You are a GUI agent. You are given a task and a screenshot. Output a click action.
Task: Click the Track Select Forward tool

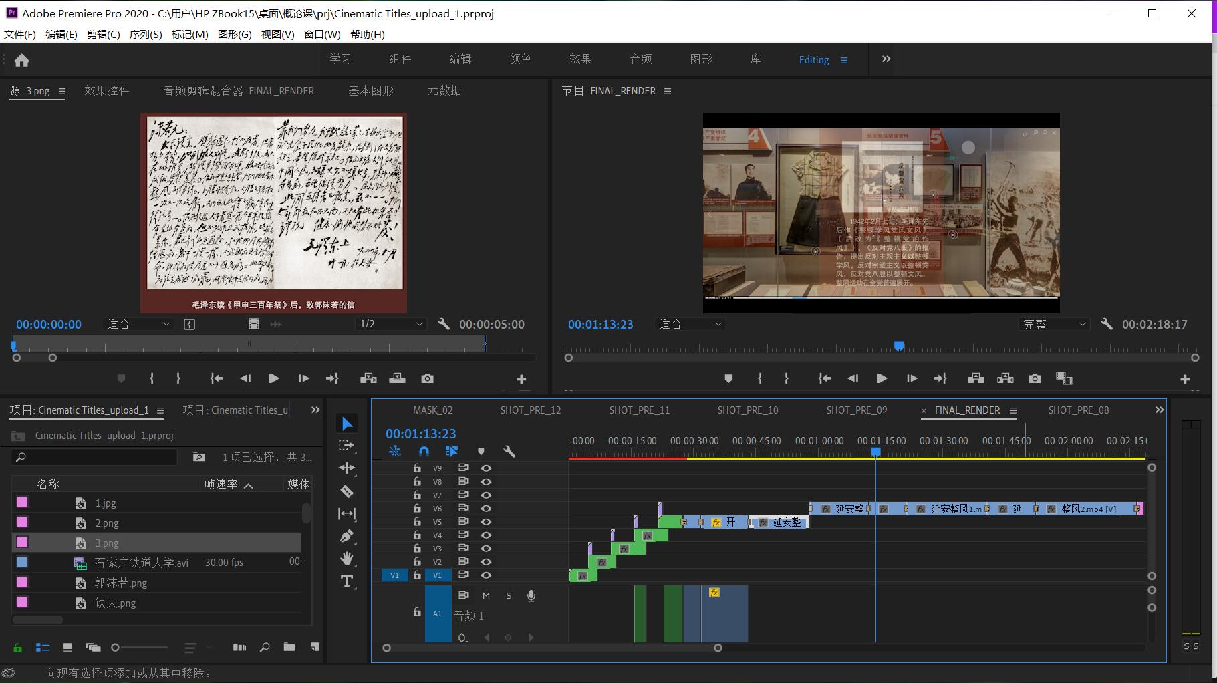coord(347,446)
